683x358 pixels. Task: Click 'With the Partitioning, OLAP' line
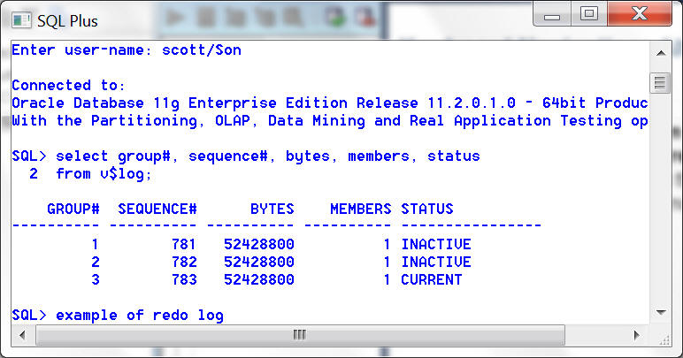[x=330, y=121]
